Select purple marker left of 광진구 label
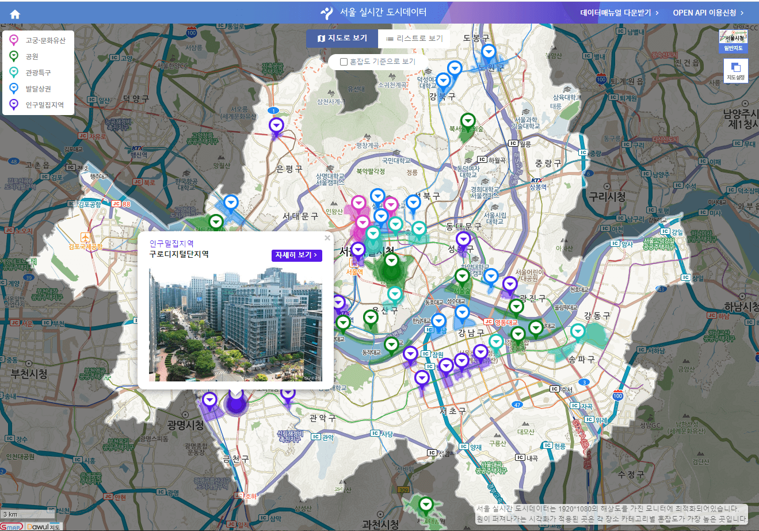 pyautogui.click(x=510, y=286)
